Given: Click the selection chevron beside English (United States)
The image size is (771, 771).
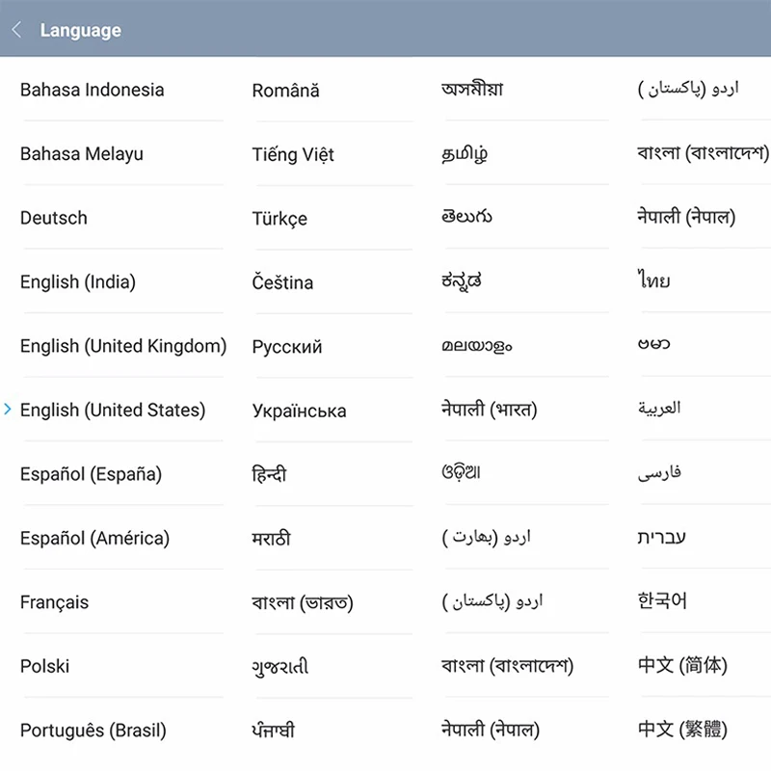Looking at the screenshot, I should pyautogui.click(x=8, y=409).
